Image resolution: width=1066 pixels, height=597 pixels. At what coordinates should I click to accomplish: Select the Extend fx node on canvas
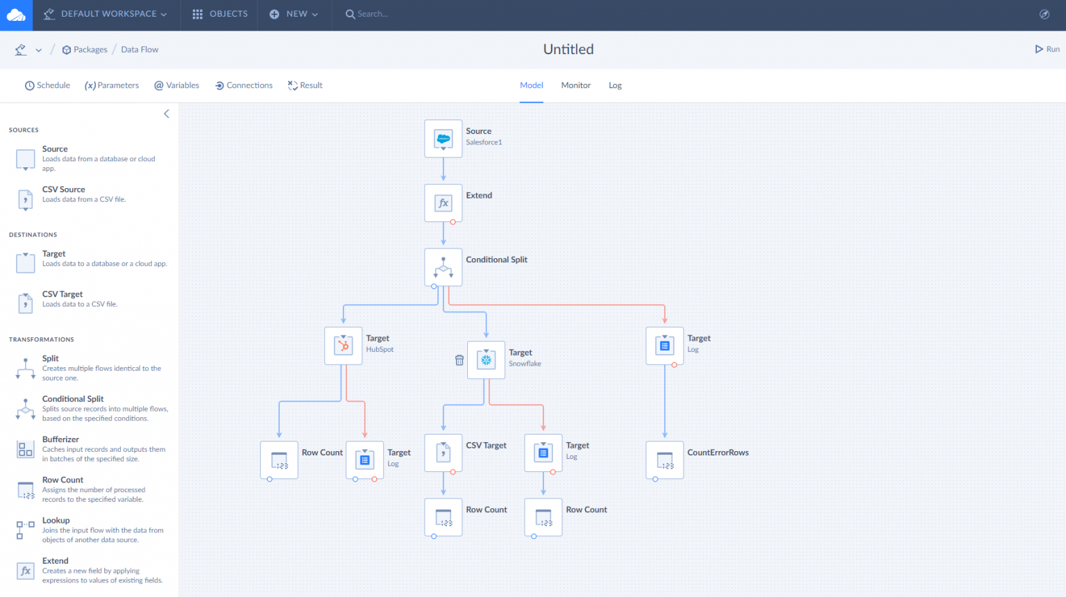[443, 203]
